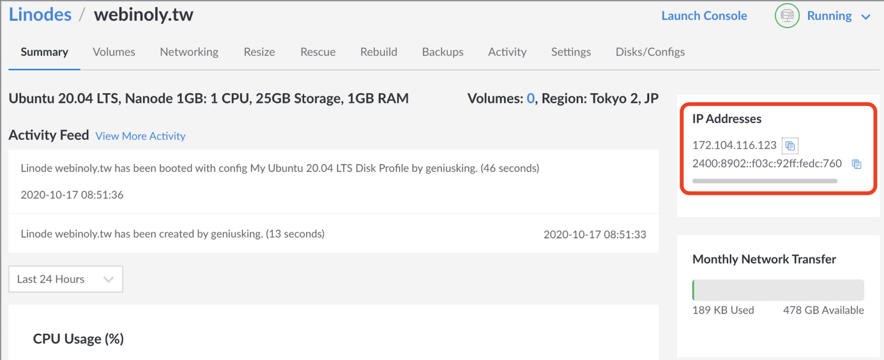
Task: Open the Last 24 Hours dropdown
Action: [x=66, y=279]
